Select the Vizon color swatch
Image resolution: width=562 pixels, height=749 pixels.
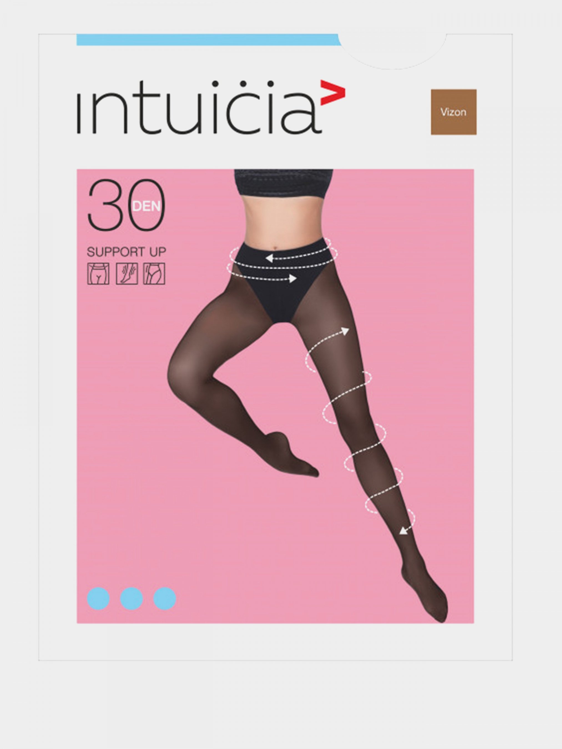click(453, 112)
